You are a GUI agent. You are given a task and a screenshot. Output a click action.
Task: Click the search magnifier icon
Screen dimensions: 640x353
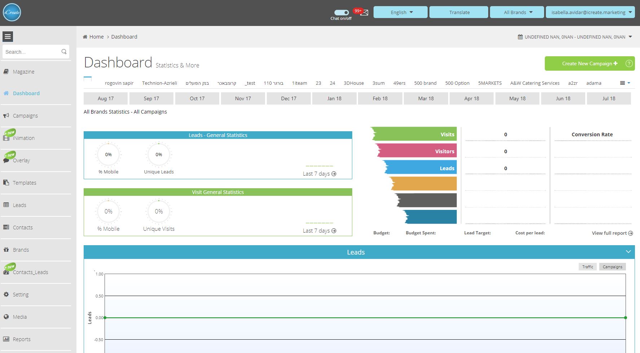[x=64, y=52]
